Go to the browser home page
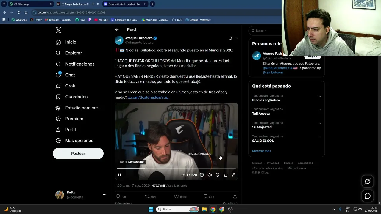Viewport: 381px width, 214px height. (26, 12)
